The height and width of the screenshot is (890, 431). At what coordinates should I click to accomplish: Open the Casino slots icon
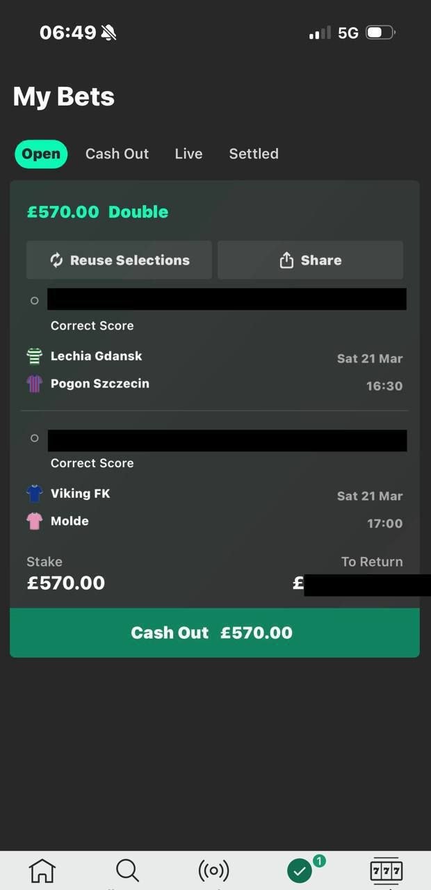[386, 870]
